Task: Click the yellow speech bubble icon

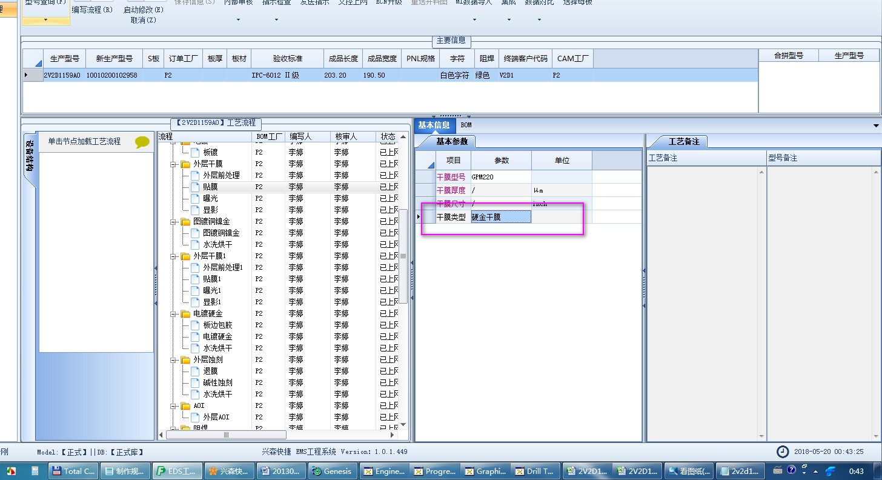Action: point(142,142)
